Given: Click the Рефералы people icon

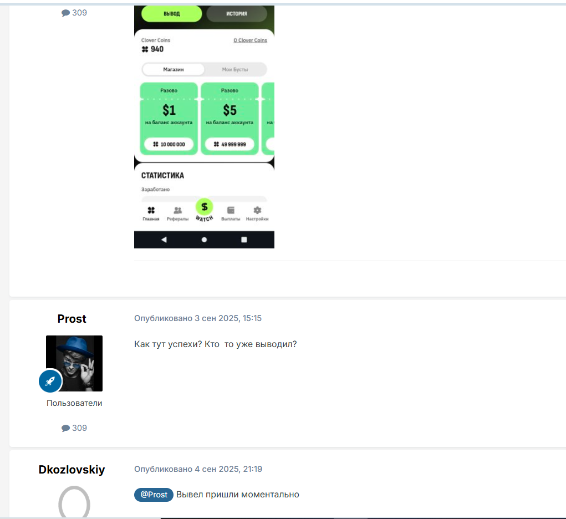Looking at the screenshot, I should [x=177, y=210].
